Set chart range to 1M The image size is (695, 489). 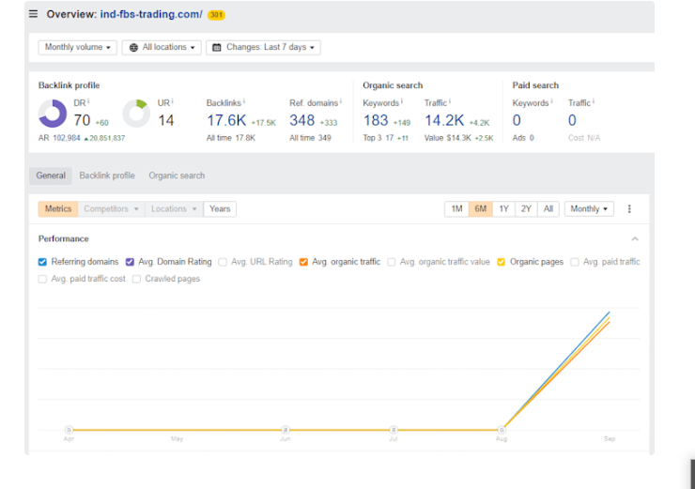pos(456,209)
